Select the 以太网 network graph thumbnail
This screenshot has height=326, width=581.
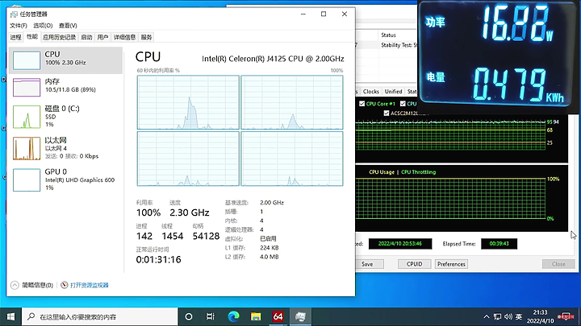(27, 149)
